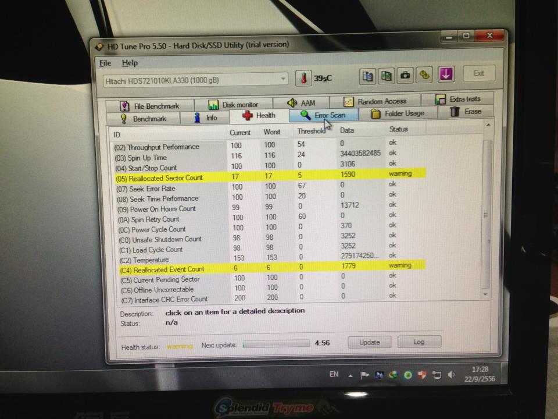
Task: Select the (C2) Temperature row
Action: pos(273,258)
